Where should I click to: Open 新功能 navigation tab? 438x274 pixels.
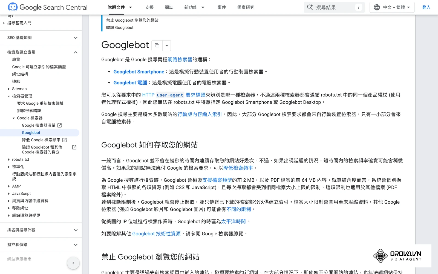click(191, 7)
